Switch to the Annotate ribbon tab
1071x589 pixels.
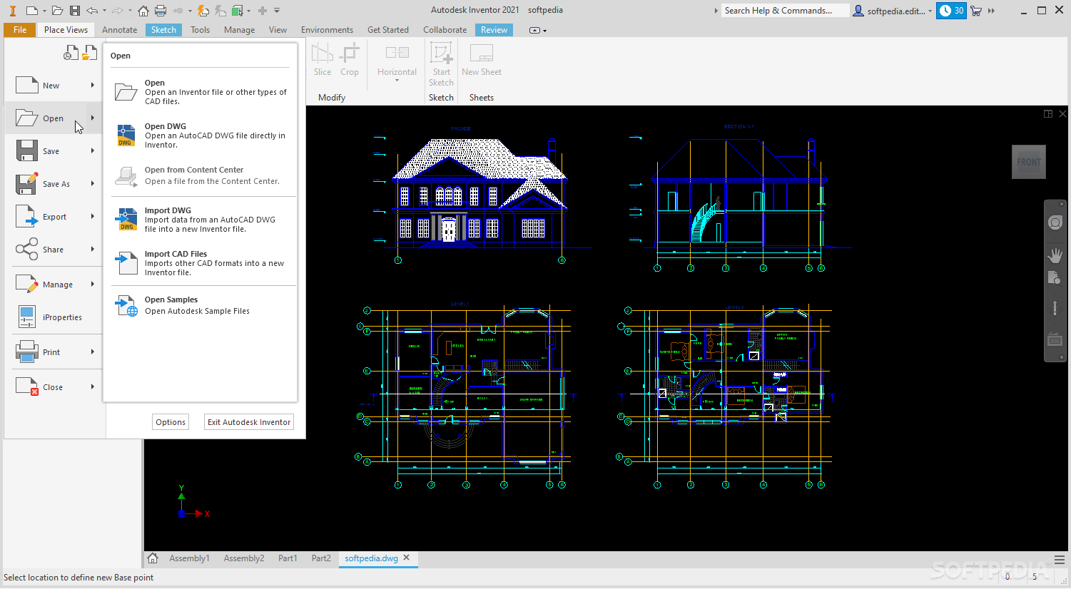119,30
